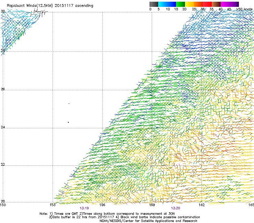254x223 pixels.
Task: Click the purple '13:19' time label
Action: click(84, 208)
